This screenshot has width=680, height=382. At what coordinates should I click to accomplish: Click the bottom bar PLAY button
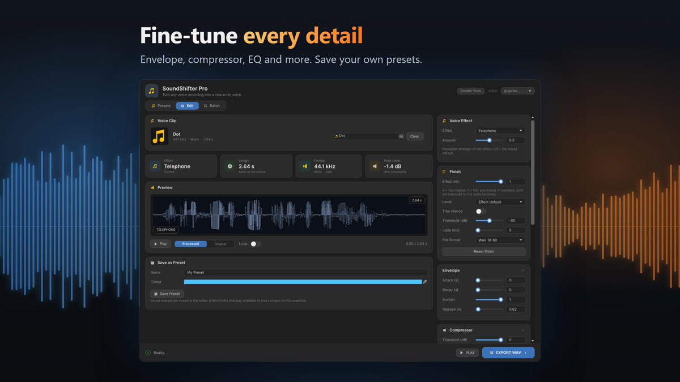click(x=467, y=353)
